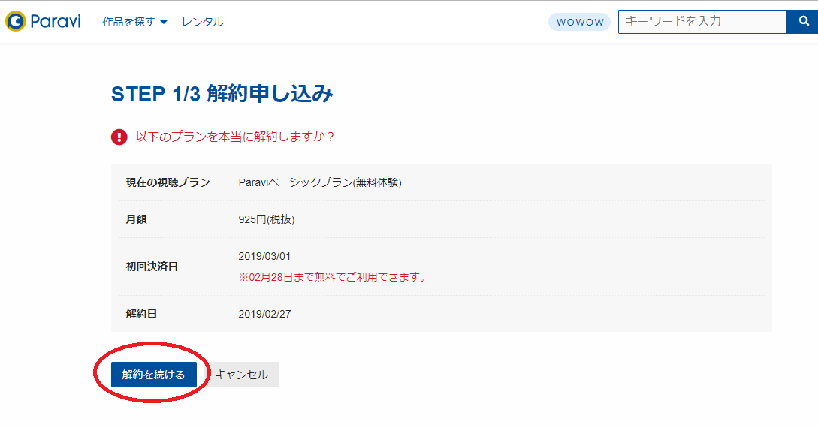Click the 解約を続ける button

point(154,374)
